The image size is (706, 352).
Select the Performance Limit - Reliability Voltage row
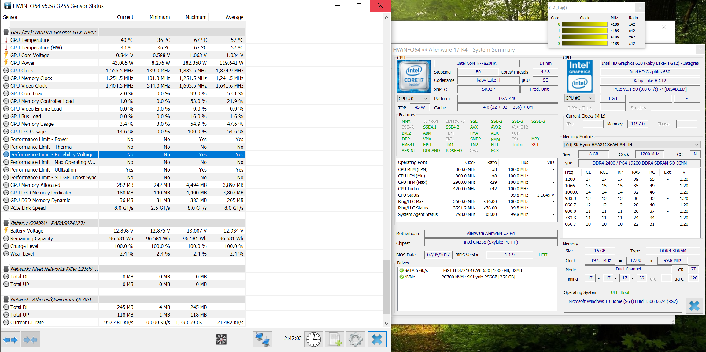(x=123, y=154)
